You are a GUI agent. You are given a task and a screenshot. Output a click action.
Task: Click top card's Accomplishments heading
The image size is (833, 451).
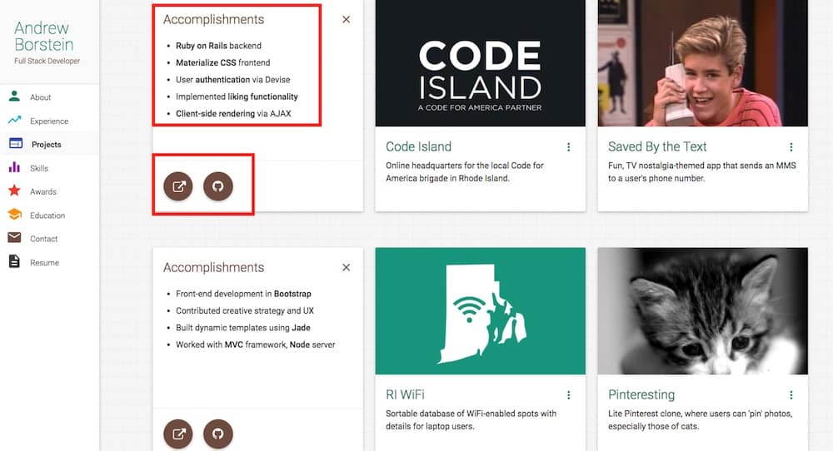coord(213,20)
